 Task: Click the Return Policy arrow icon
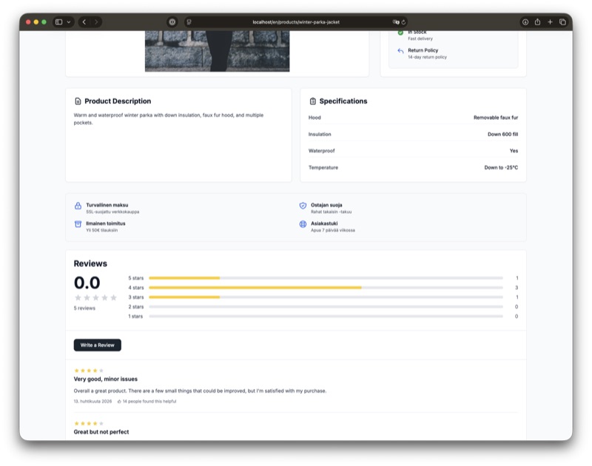click(400, 50)
